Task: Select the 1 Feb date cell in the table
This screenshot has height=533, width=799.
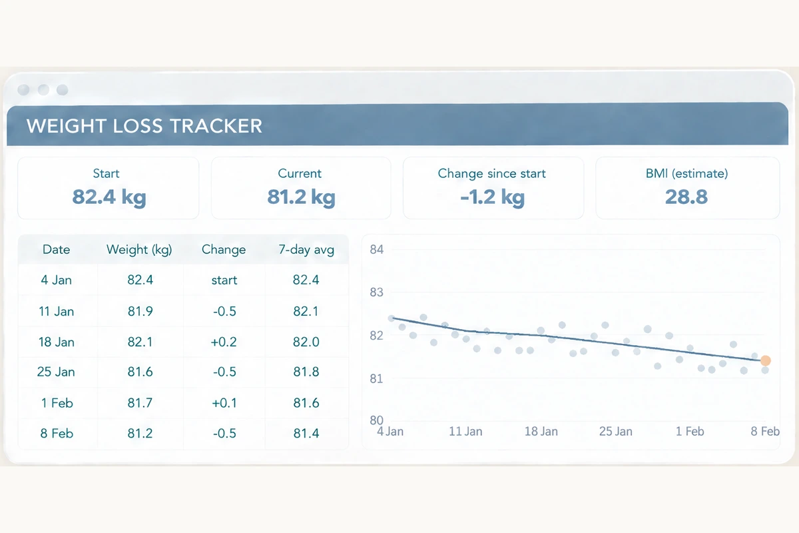Action: (x=56, y=403)
